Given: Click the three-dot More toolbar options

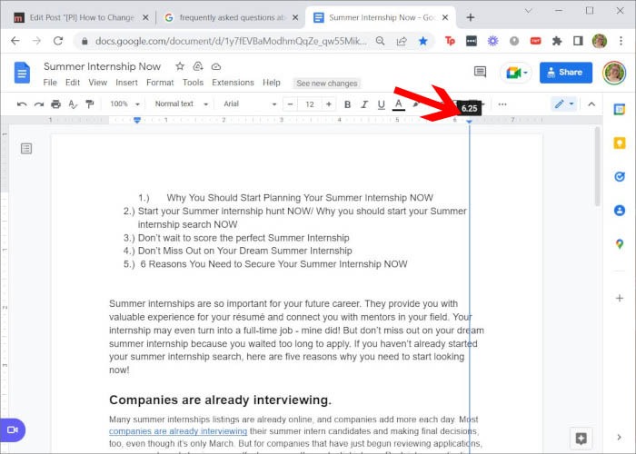Looking at the screenshot, I should point(502,104).
